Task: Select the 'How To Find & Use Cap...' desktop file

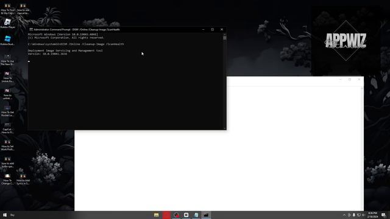Action: click(7, 9)
